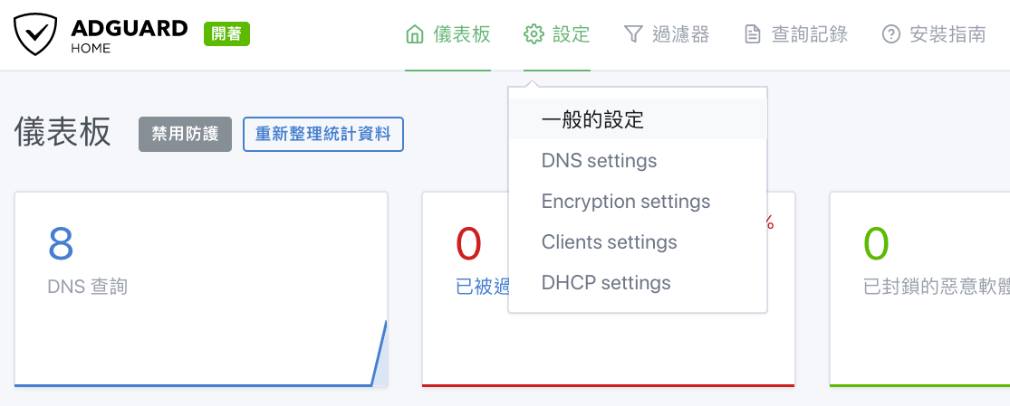Image resolution: width=1010 pixels, height=406 pixels.
Task: Expand the 設定 dropdown menu
Action: (557, 34)
